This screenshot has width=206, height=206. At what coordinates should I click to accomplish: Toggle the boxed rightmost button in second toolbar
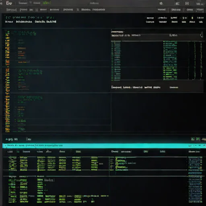pos(200,10)
